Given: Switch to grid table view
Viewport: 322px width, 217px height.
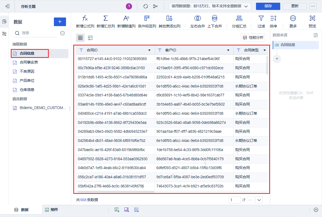Looking at the screenshot, I should 80,38.
